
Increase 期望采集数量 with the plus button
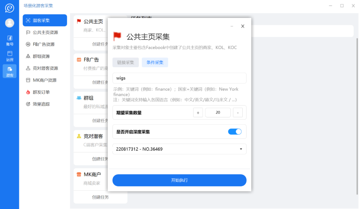click(198, 112)
